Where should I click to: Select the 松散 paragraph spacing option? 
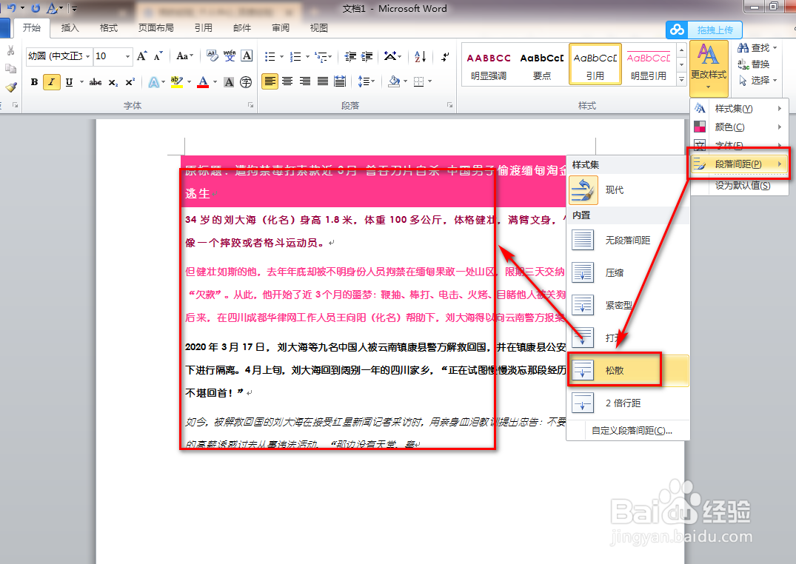coord(628,371)
